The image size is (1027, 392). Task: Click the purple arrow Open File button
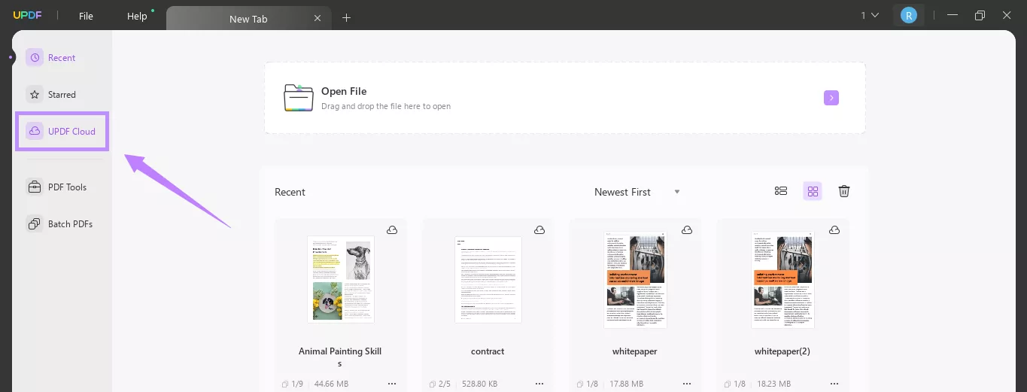[831, 98]
